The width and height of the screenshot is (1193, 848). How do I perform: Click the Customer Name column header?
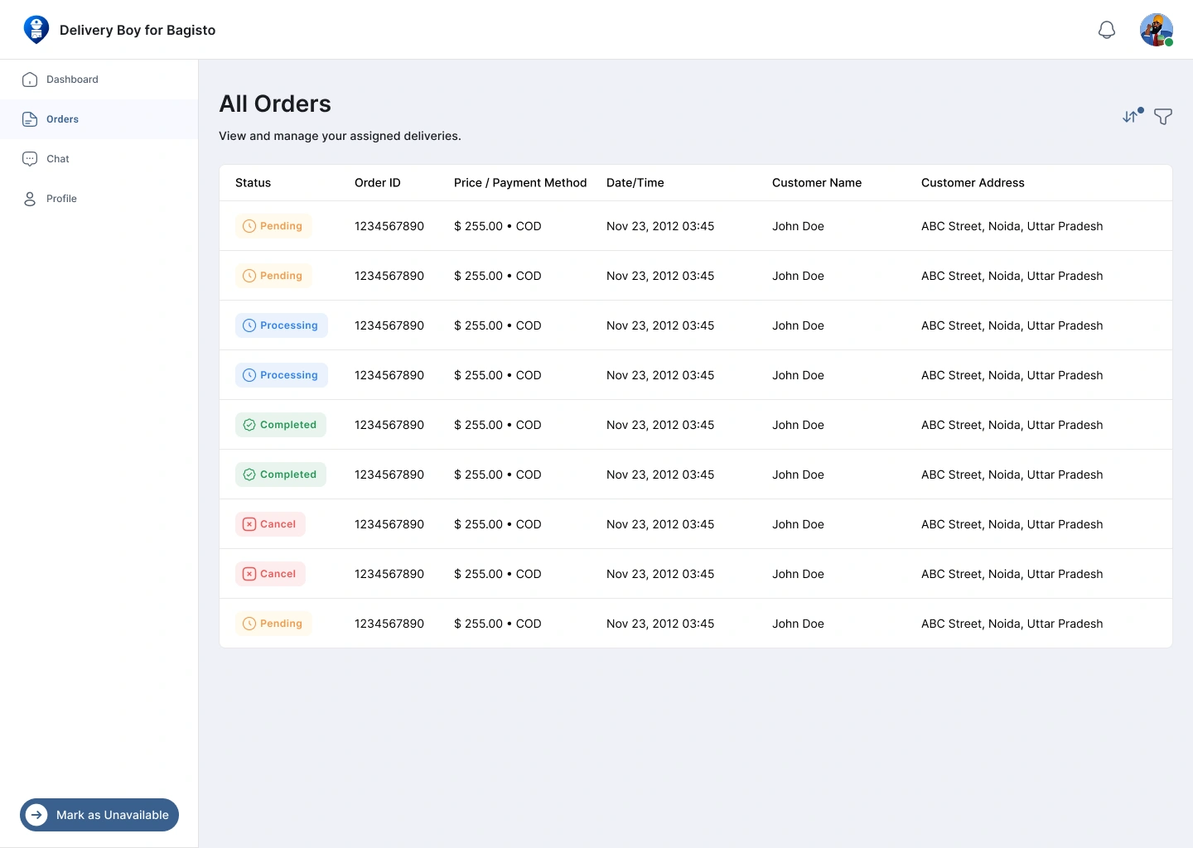point(817,183)
